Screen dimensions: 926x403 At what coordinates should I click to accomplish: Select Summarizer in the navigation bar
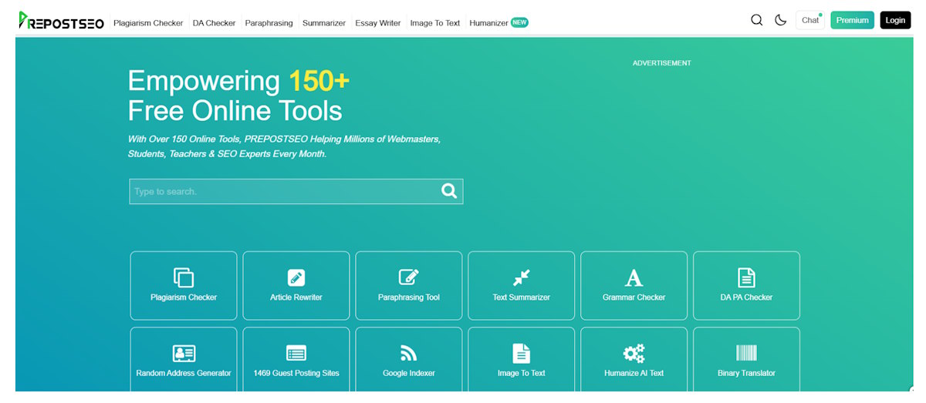pyautogui.click(x=324, y=23)
